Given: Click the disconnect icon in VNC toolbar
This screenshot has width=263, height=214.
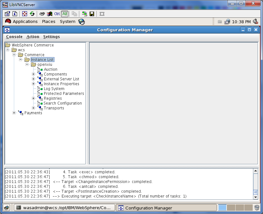Looking at the screenshot, I should [x=102, y=14].
